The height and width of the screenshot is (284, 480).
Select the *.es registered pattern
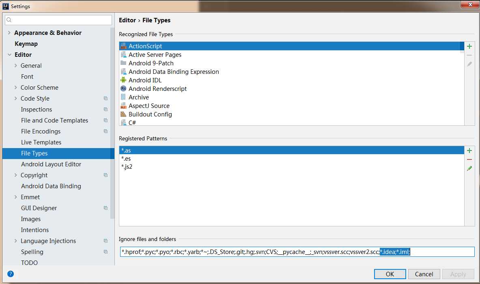[126, 159]
